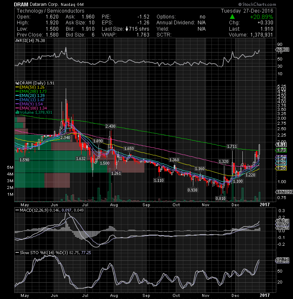
Task: Click the 5M volume axis label
Action: (10, 168)
